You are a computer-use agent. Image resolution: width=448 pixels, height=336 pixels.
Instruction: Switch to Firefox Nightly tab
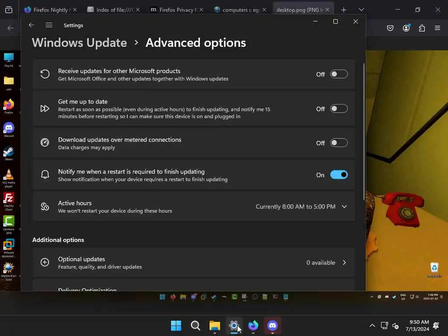tap(50, 10)
